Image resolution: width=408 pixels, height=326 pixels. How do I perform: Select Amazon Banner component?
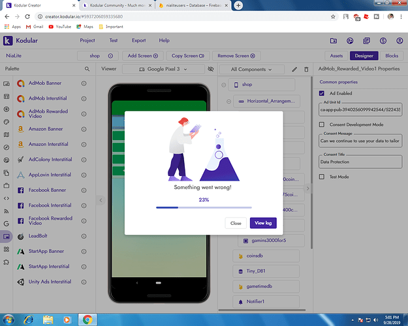pyautogui.click(x=46, y=129)
